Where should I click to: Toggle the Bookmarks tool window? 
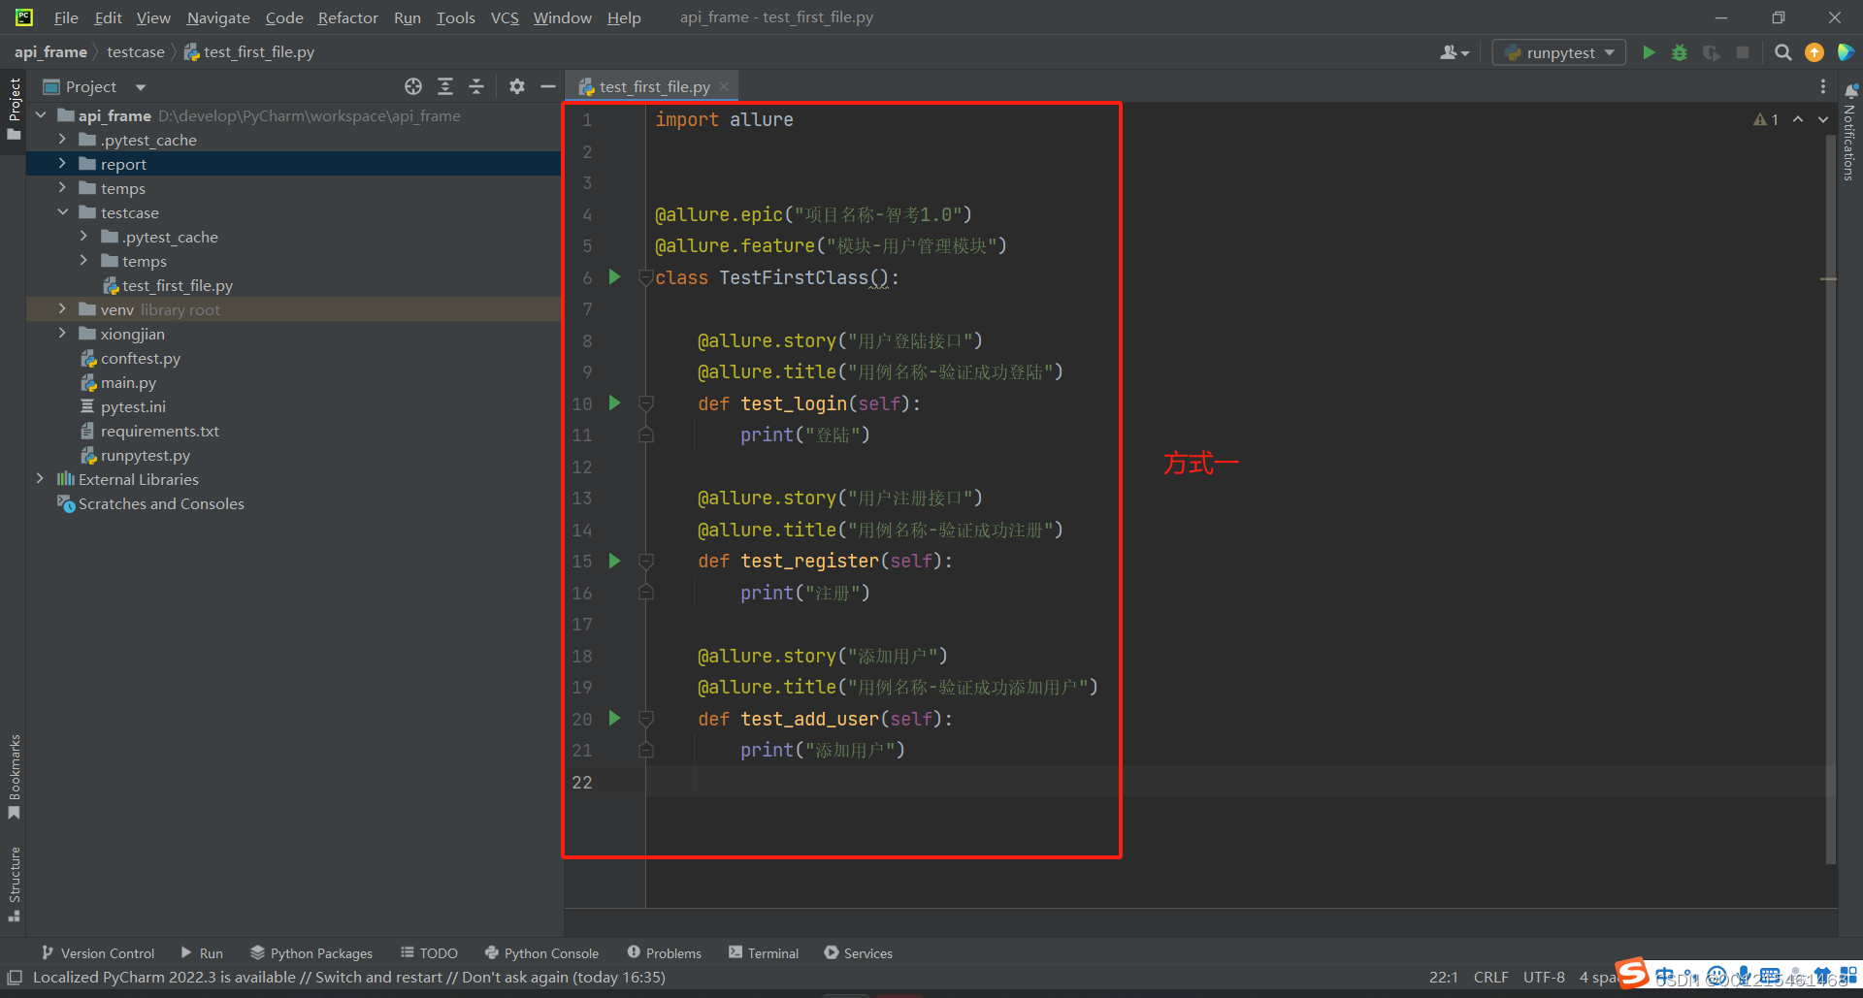tap(15, 777)
